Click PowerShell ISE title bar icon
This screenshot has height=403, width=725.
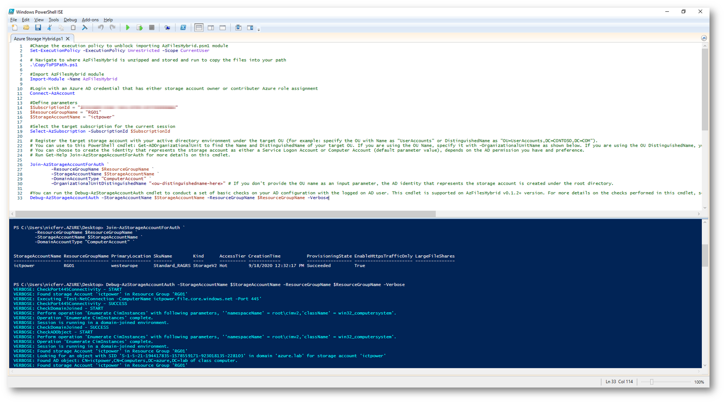(11, 12)
